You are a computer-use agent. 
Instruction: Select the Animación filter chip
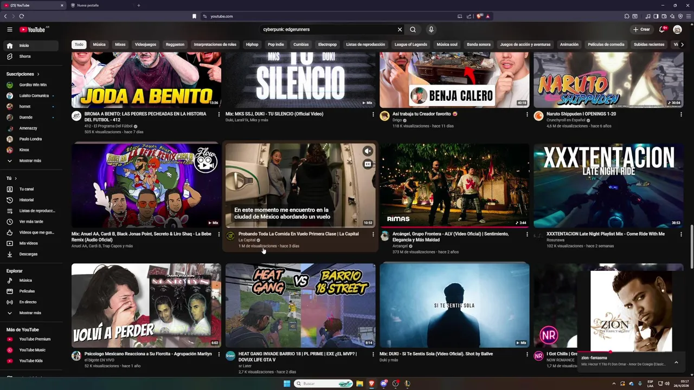(569, 44)
